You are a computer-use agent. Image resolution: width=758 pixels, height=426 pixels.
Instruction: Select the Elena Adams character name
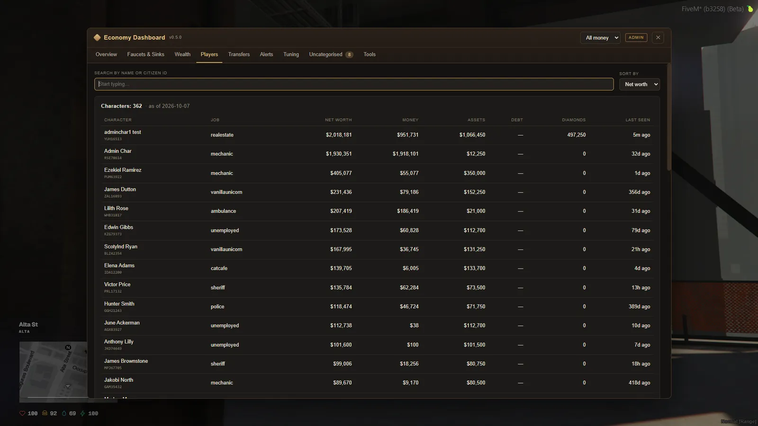click(119, 266)
